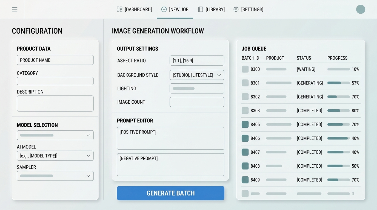Enable the checkbox for batch 8409
This screenshot has width=377, height=210.
245,180
